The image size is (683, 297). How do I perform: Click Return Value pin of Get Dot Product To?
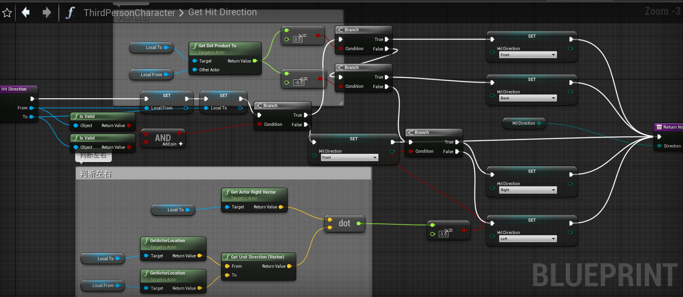[x=255, y=61]
